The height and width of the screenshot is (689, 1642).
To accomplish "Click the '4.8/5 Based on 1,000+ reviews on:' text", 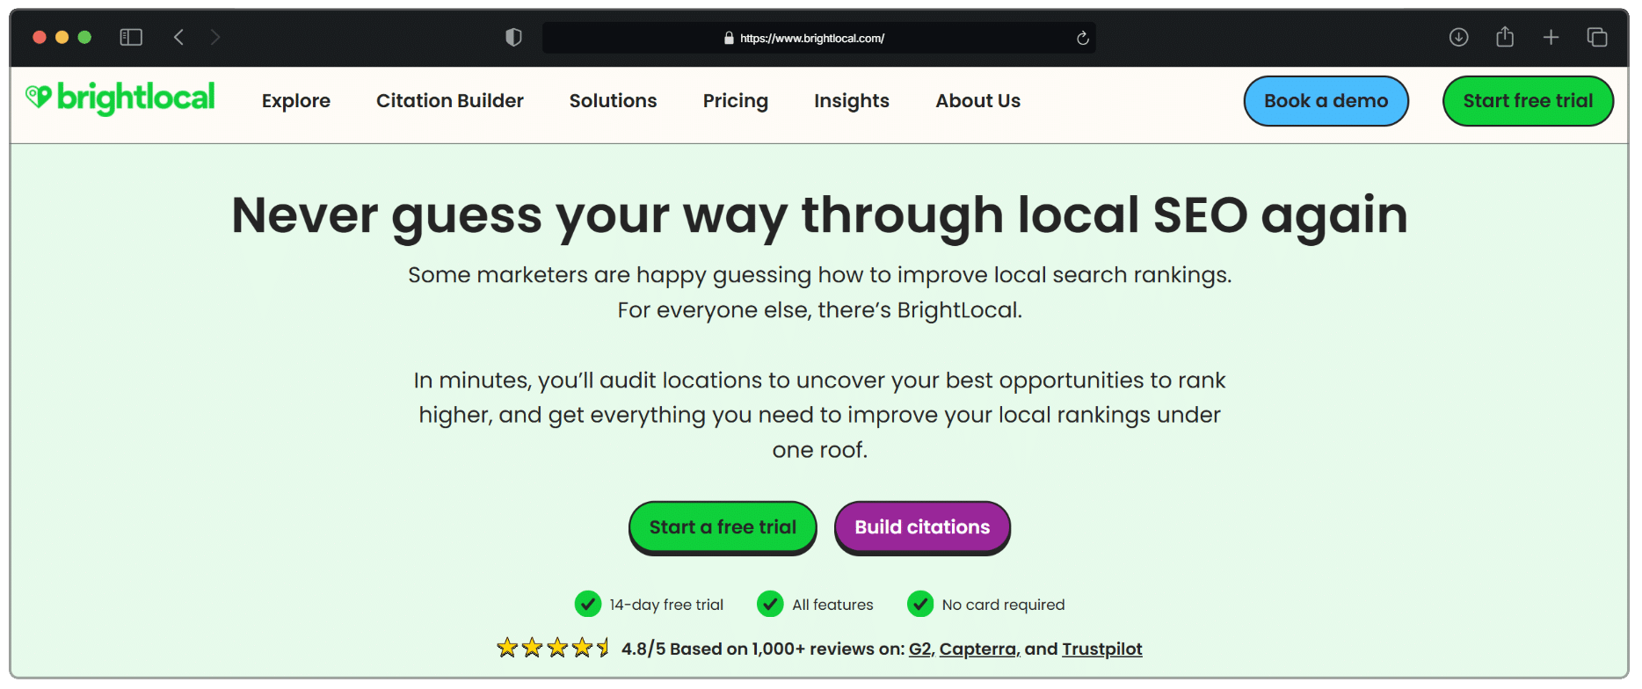I will click(x=763, y=649).
